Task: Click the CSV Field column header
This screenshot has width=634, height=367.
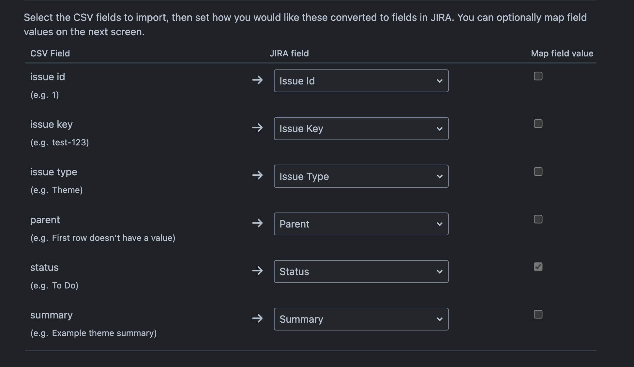Action: (x=50, y=53)
